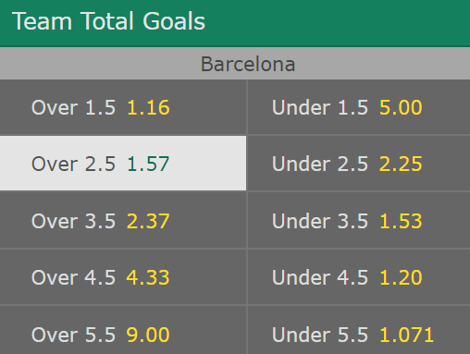Click the 4.33 odds price
The image size is (470, 354).
[x=148, y=277]
